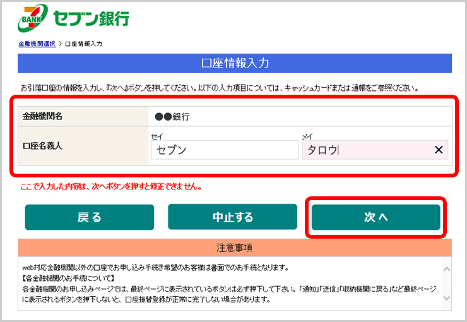The width and height of the screenshot is (467, 322).
Task: Click the セブン銀行 title text
Action: [x=91, y=18]
